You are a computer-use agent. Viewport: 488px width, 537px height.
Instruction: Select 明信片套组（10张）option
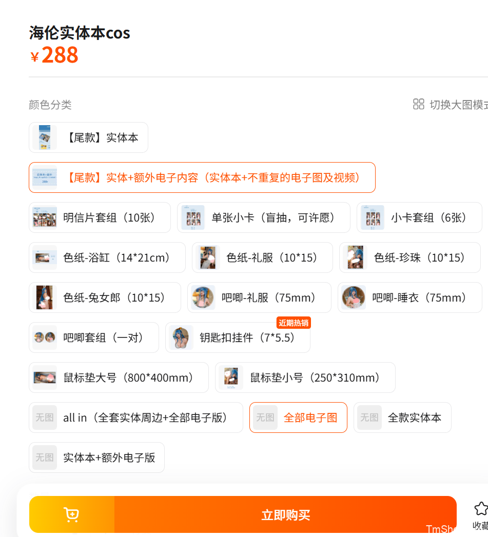[100, 217]
